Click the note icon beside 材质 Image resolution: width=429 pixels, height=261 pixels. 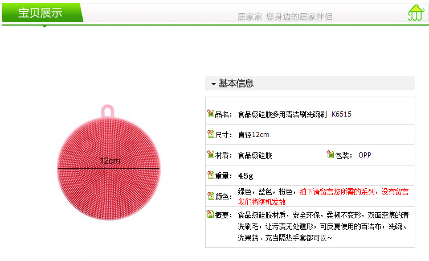[x=210, y=154]
